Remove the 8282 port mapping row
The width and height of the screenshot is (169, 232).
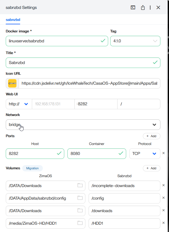pyautogui.click(x=164, y=153)
